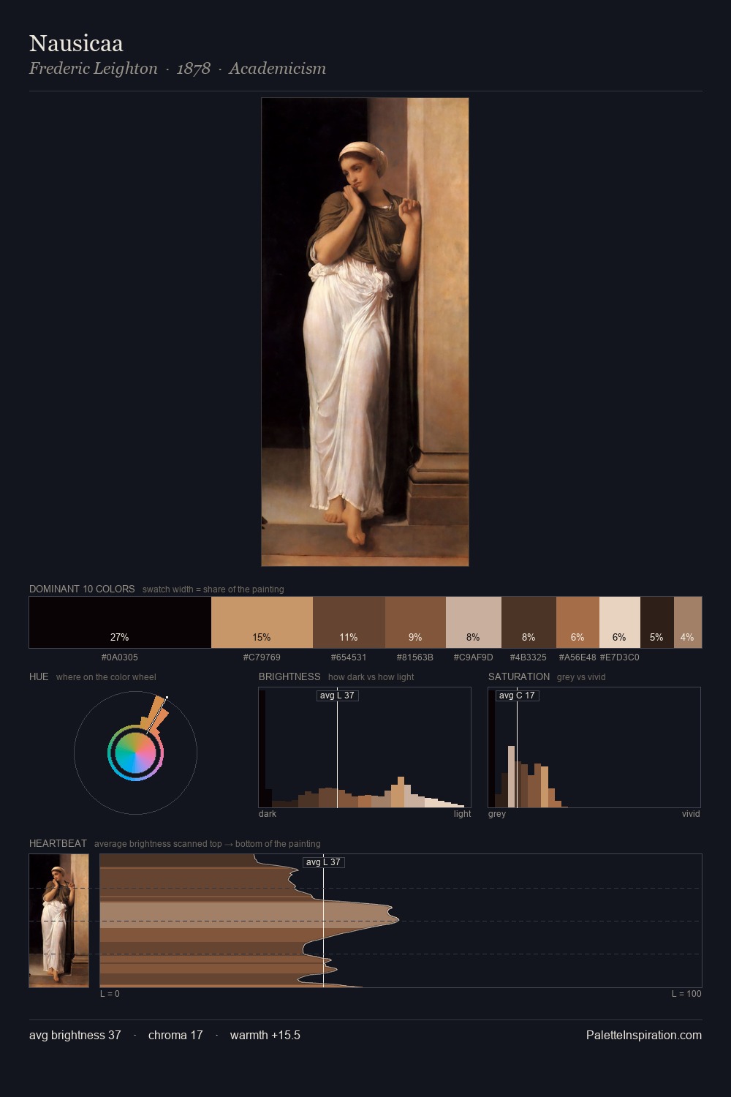Pick the copper 6% swatch above #A56E48
Image resolution: width=731 pixels, height=1097 pixels.
(577, 622)
